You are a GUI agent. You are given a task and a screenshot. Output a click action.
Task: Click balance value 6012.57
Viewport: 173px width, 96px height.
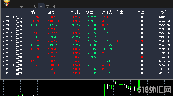(165, 61)
